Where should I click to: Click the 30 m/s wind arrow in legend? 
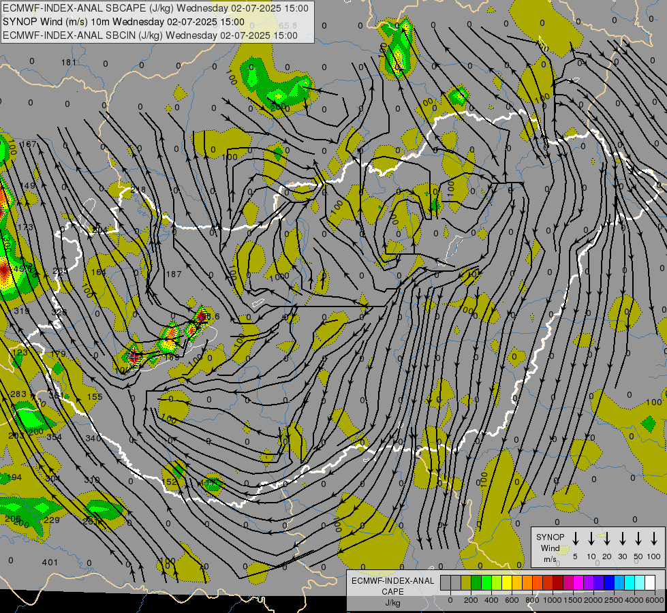(x=622, y=539)
